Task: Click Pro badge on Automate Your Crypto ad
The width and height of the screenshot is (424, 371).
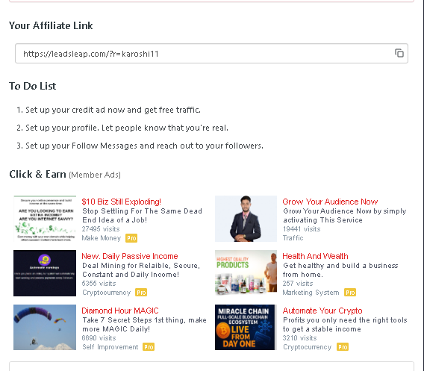Action: (x=343, y=347)
